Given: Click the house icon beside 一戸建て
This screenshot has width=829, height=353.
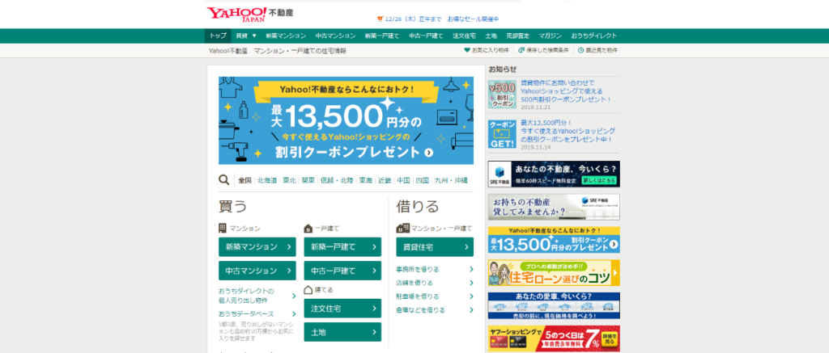Looking at the screenshot, I should click(x=308, y=229).
